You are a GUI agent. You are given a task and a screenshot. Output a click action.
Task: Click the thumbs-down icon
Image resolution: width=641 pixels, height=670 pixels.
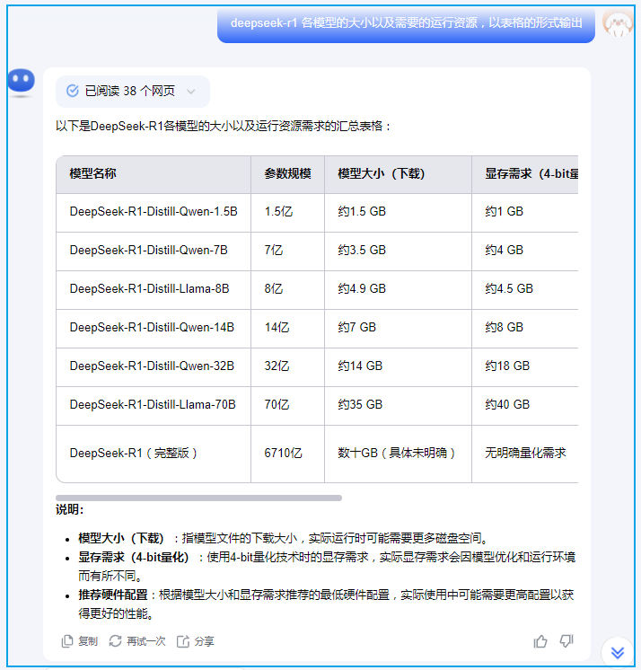coord(566,641)
